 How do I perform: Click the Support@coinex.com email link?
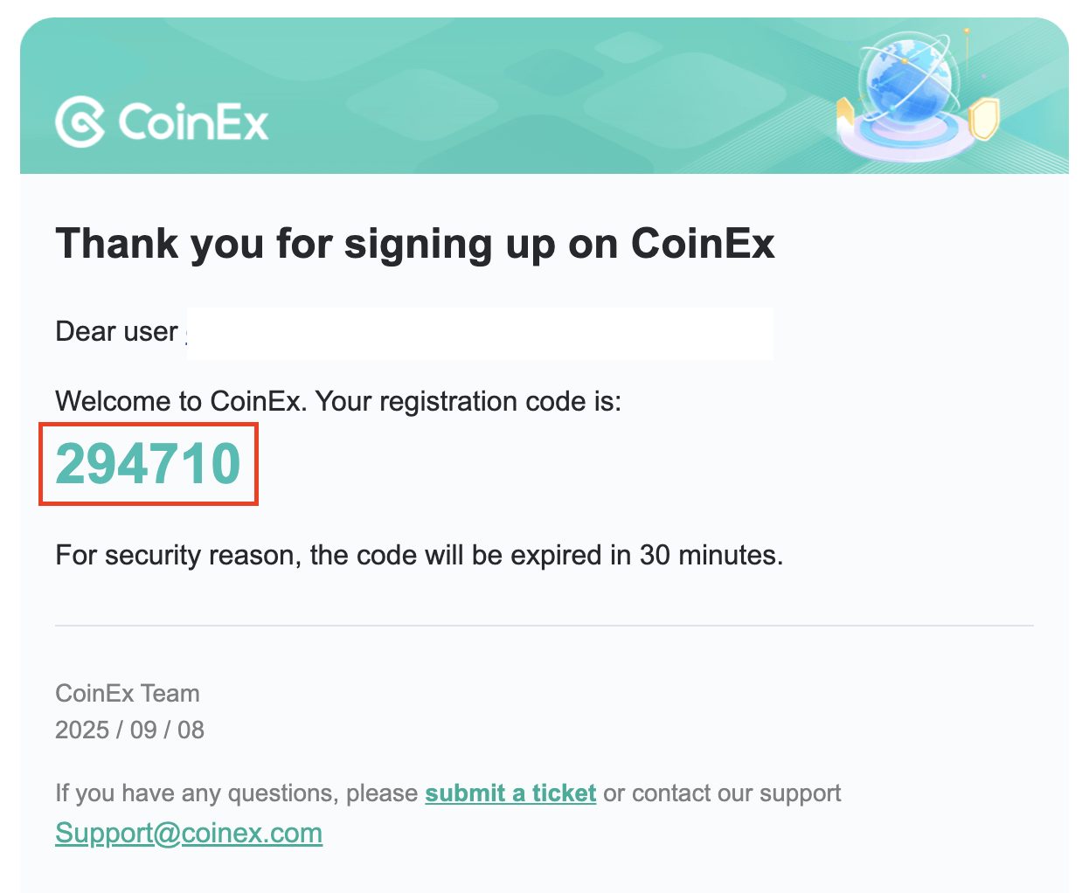pos(189,833)
